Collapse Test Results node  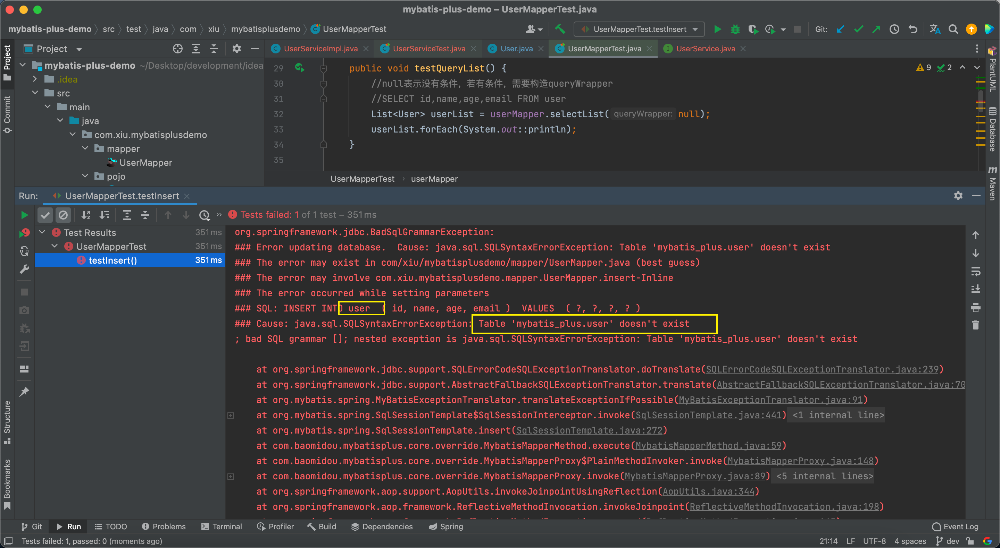[x=42, y=232]
